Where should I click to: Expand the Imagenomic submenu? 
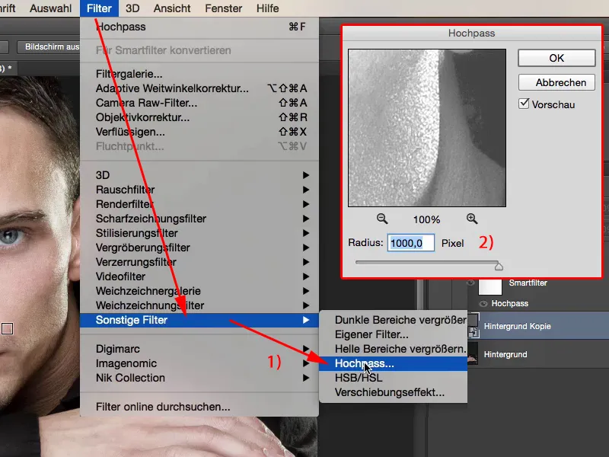click(x=199, y=363)
